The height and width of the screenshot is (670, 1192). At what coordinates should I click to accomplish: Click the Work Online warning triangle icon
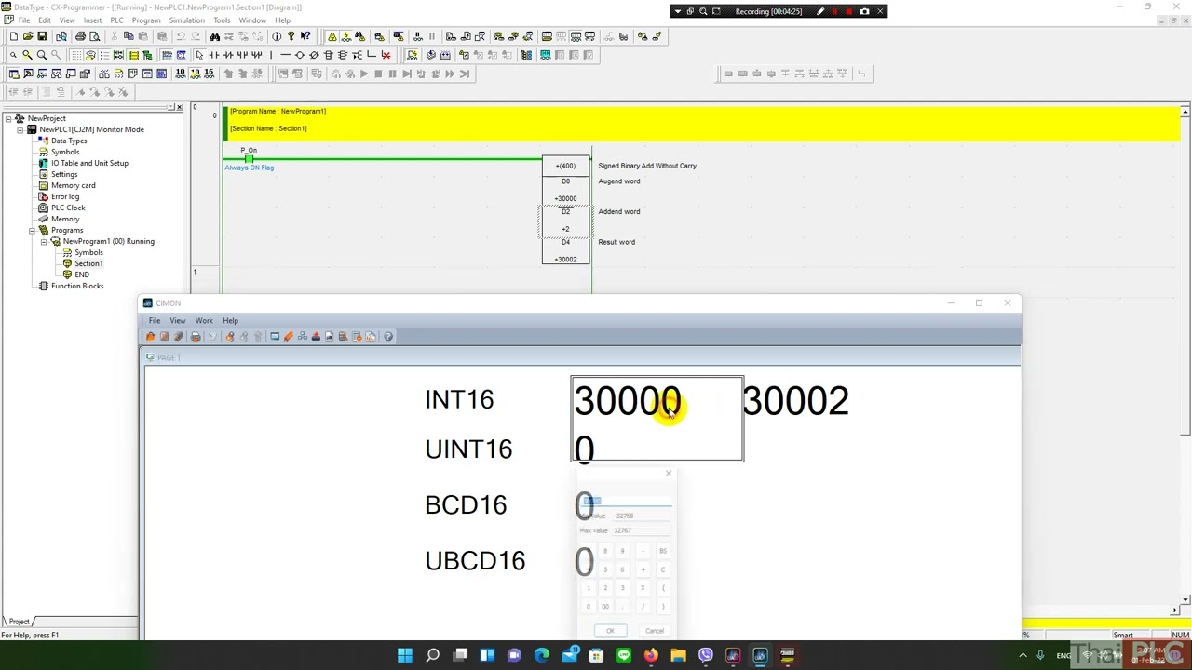332,36
